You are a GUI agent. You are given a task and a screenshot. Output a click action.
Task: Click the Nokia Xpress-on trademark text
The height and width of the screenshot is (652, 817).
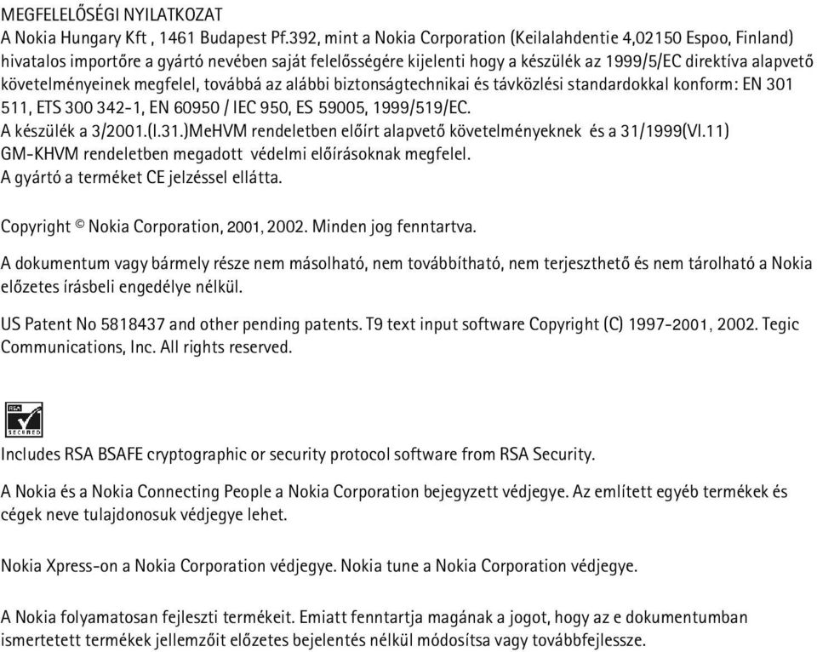(x=60, y=565)
